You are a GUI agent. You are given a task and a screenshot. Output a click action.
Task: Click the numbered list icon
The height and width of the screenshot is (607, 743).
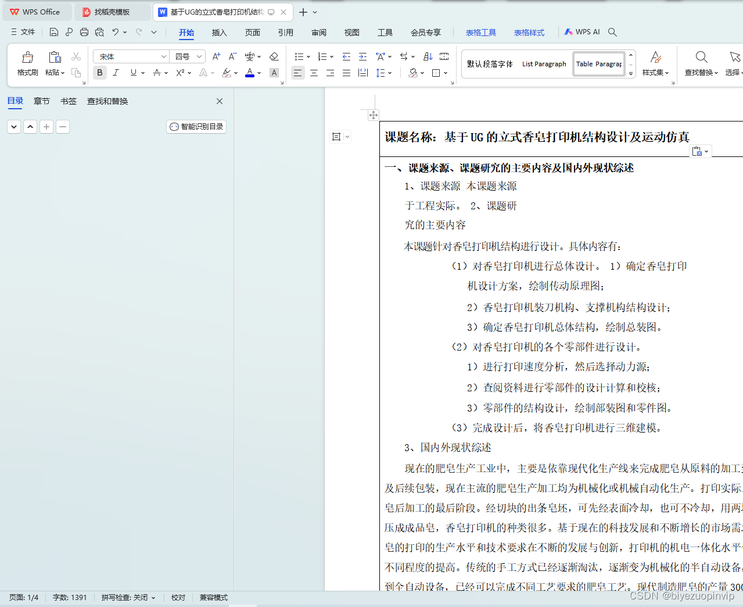pyautogui.click(x=322, y=56)
